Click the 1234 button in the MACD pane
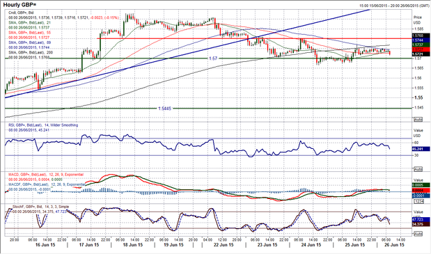431x254 pixels. 418,201
